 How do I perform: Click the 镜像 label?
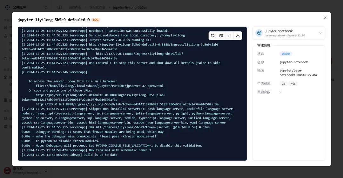pyautogui.click(x=260, y=70)
